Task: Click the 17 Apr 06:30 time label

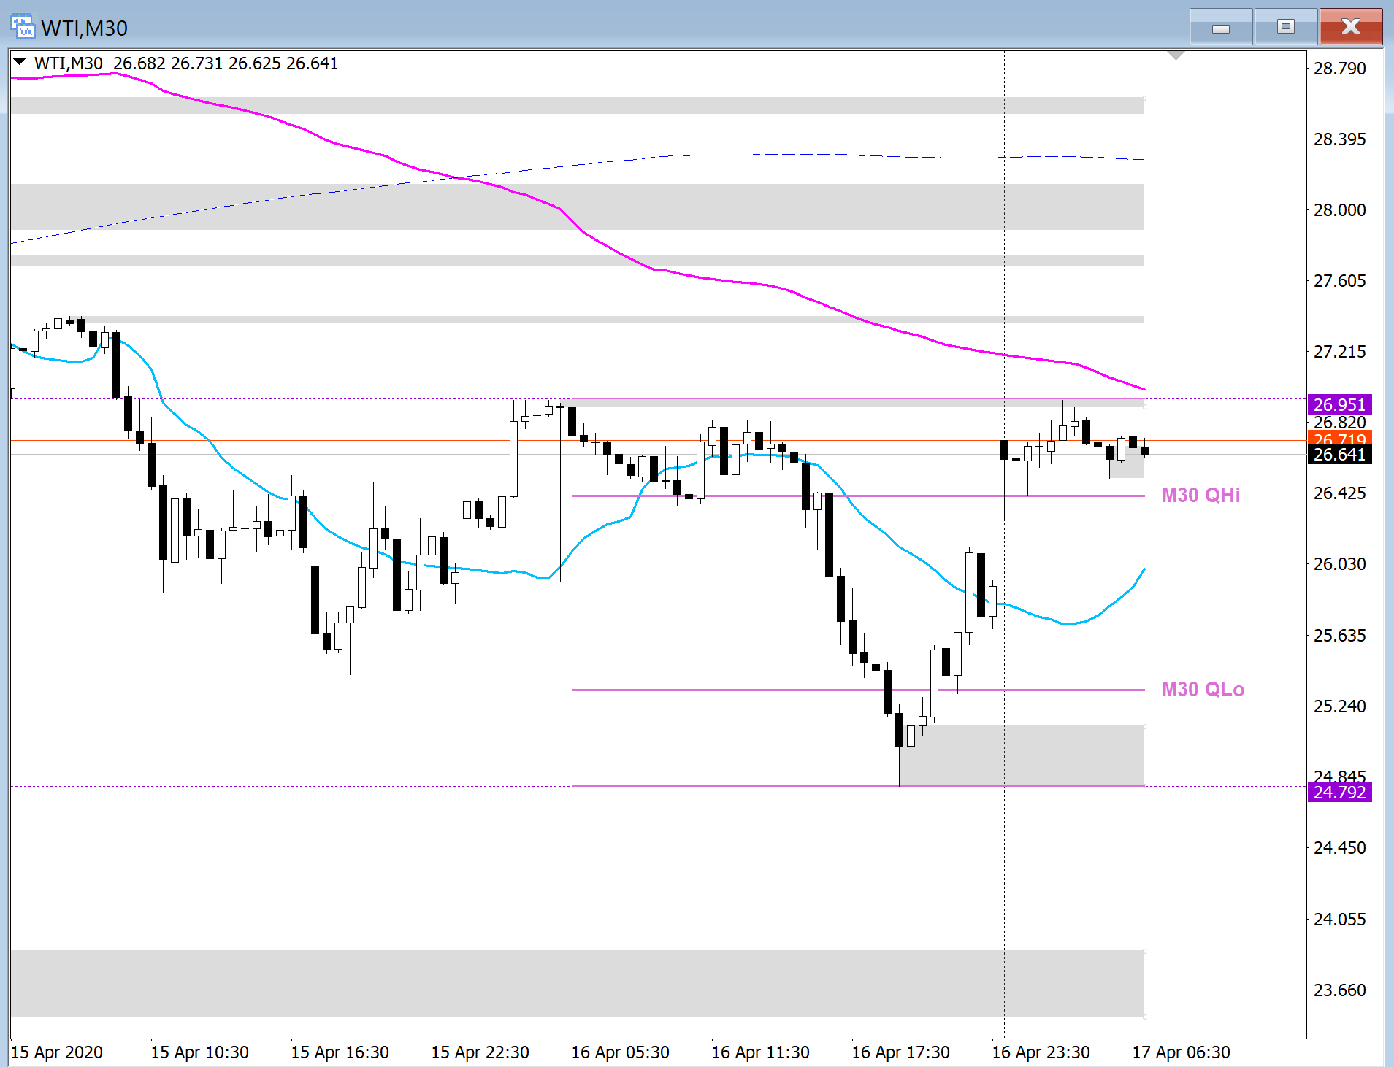Action: point(1180,1052)
